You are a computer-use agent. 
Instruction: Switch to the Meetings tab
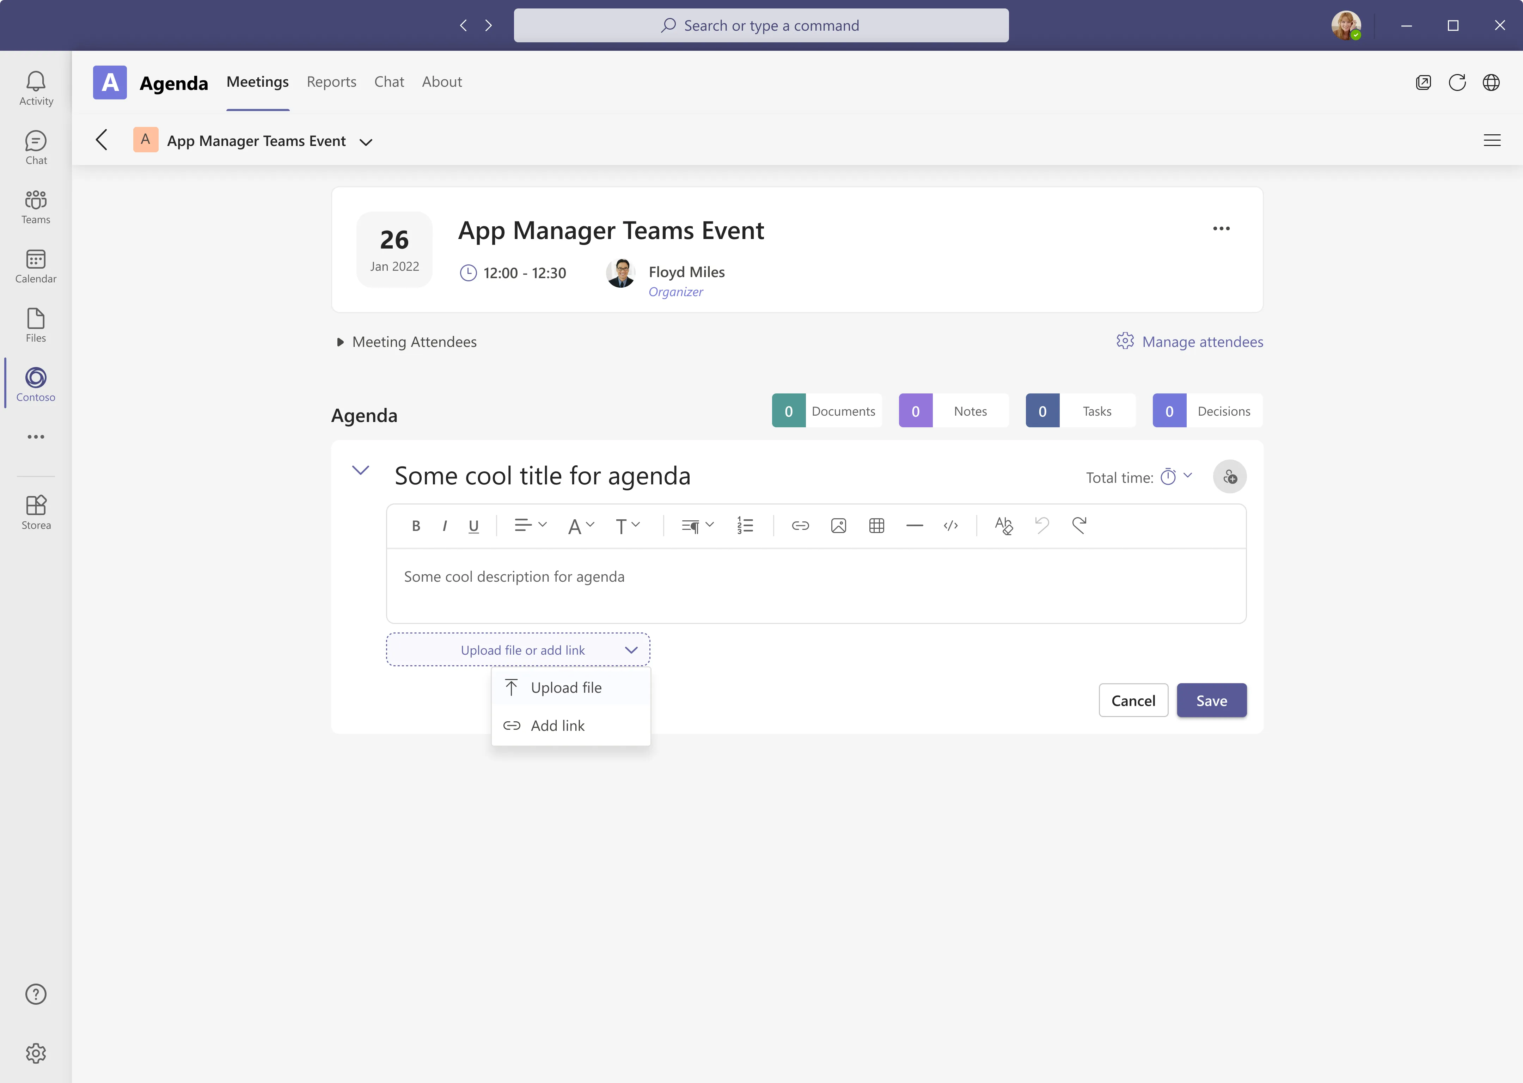[257, 82]
